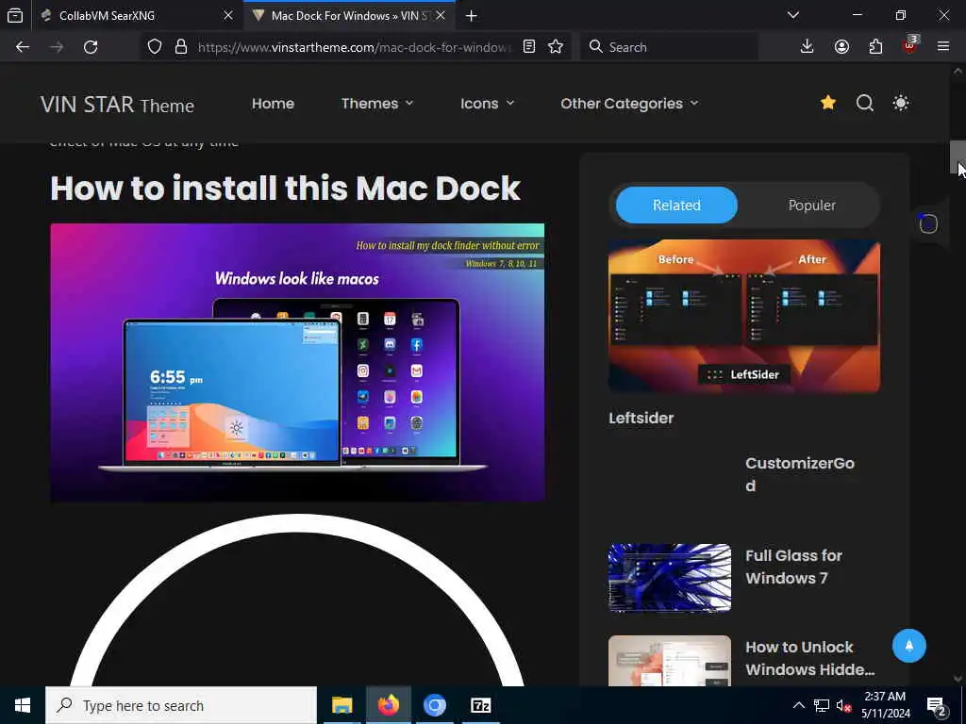Go to the Home menu item

(x=273, y=104)
